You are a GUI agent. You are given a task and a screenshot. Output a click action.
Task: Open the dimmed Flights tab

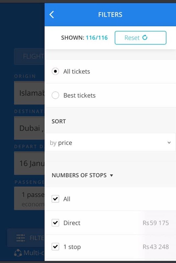click(x=29, y=57)
